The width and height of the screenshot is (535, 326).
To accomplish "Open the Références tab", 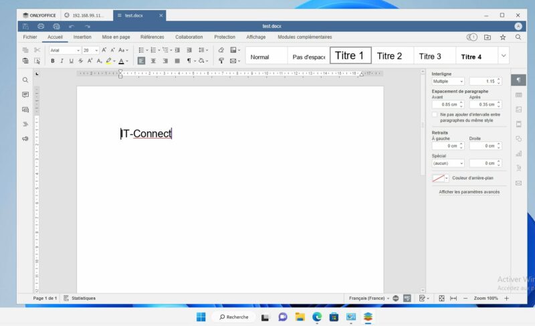I will click(x=152, y=37).
